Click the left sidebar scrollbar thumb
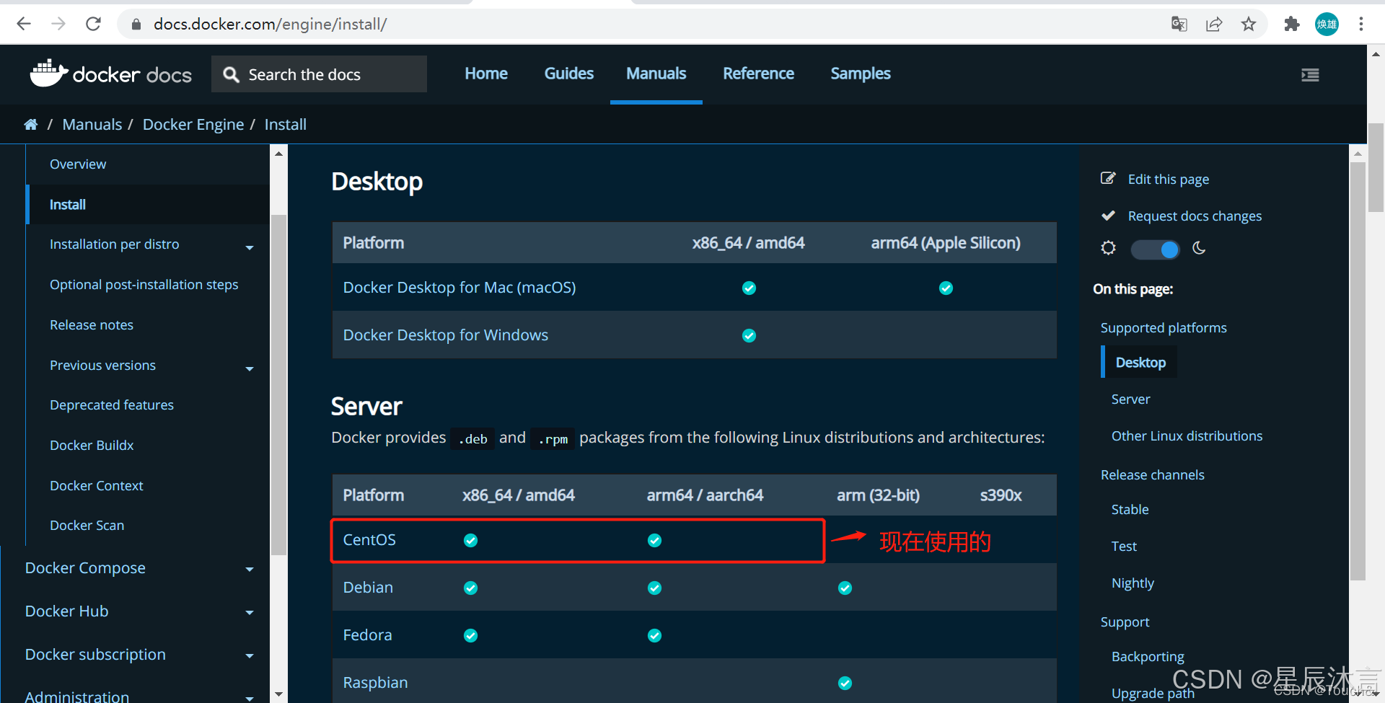 [278, 385]
